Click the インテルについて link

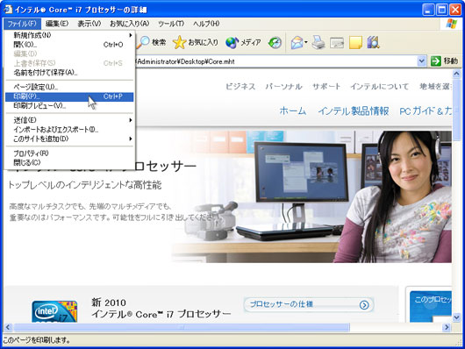(x=380, y=87)
